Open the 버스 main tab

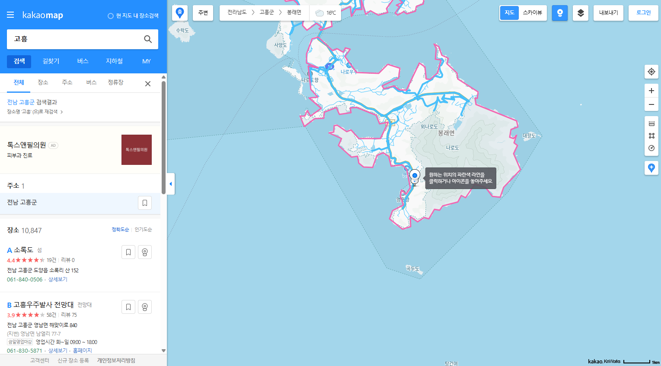pos(83,61)
